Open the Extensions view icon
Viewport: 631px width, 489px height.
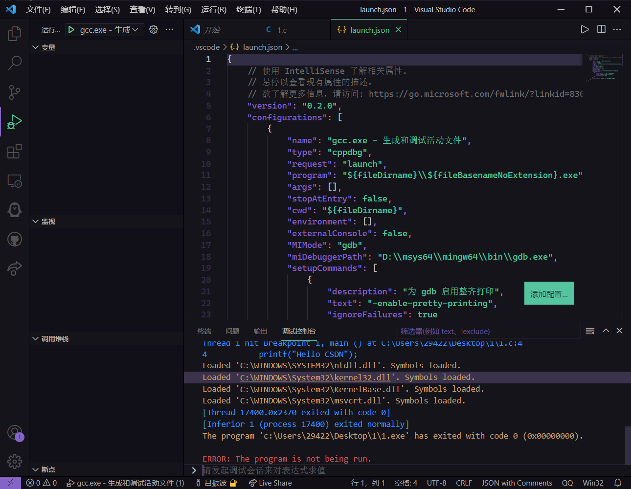click(14, 151)
